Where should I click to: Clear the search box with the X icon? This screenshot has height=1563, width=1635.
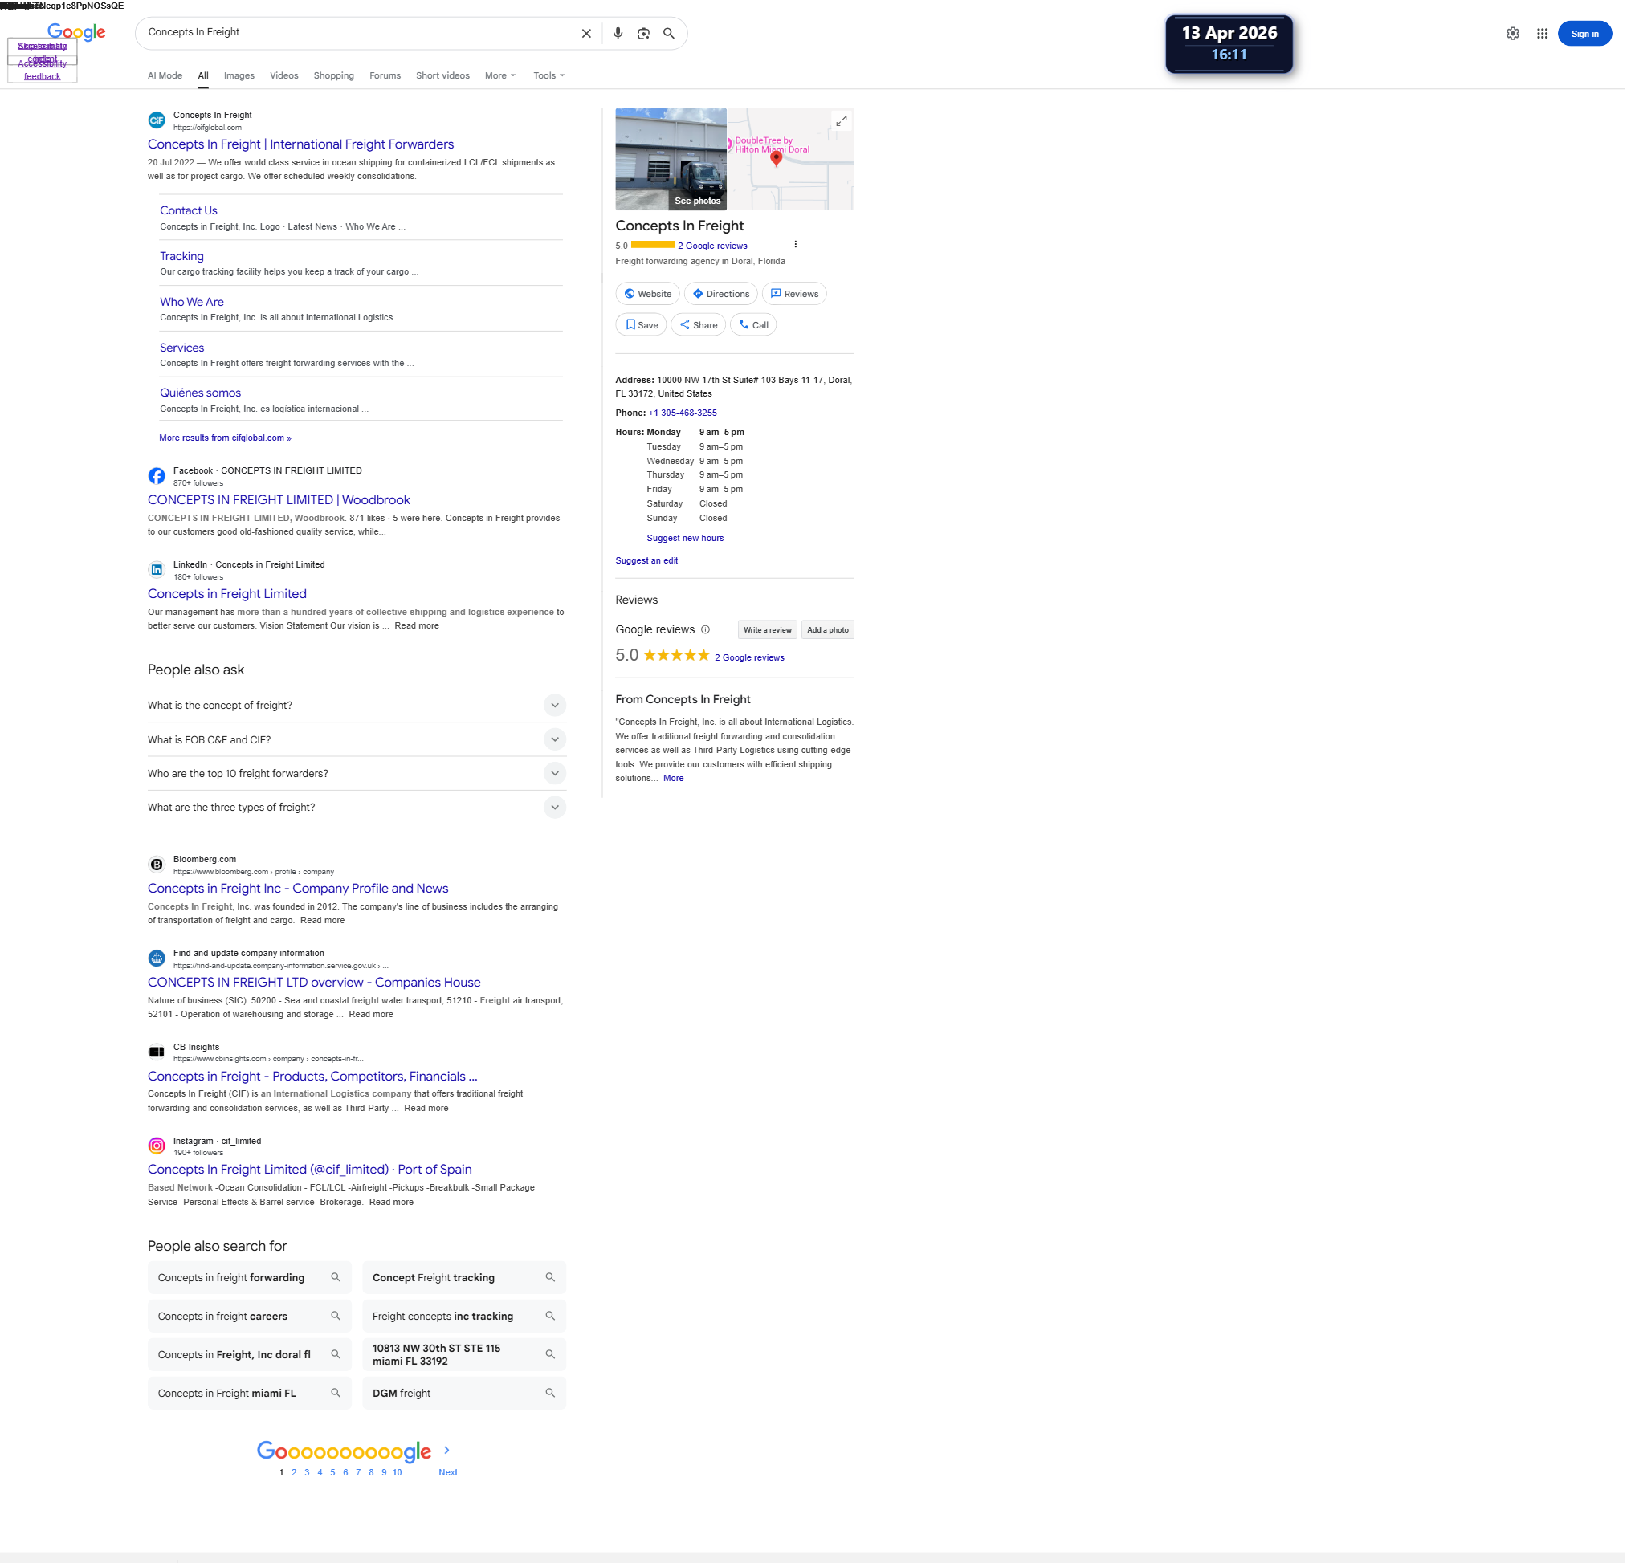tap(586, 34)
